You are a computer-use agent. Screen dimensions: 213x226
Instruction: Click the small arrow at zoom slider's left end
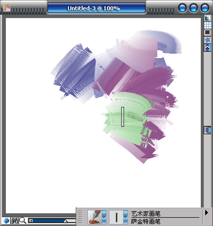coord(31,221)
